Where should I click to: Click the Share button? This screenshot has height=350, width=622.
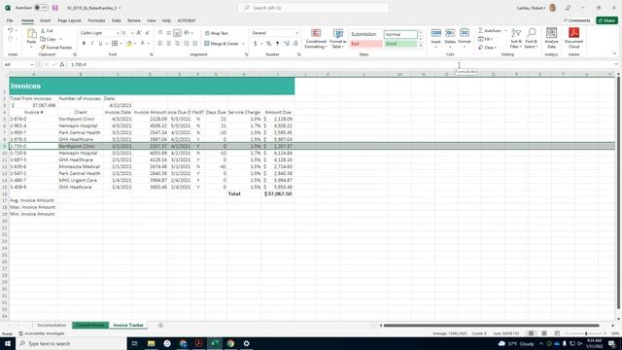[x=606, y=20]
